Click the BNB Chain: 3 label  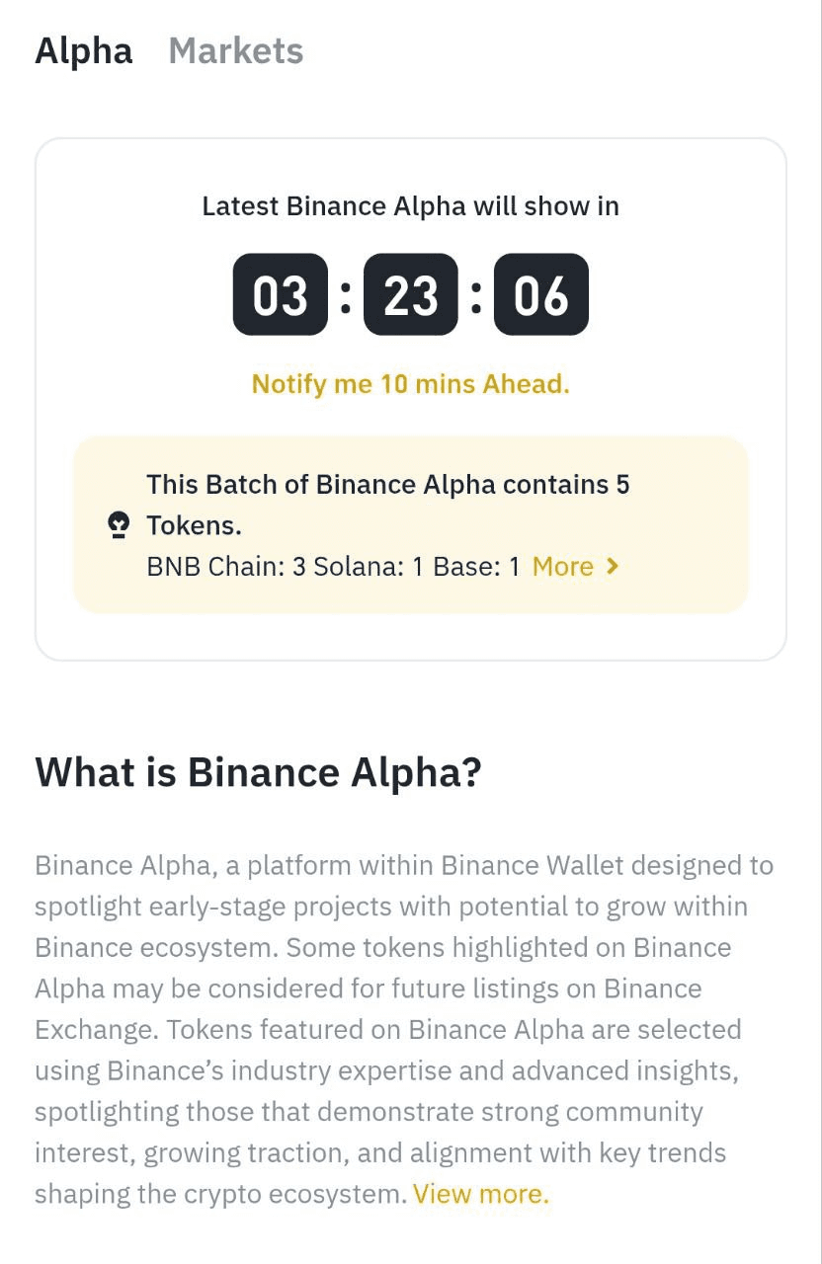point(226,567)
